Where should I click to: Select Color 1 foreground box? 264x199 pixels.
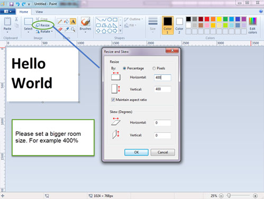point(168,25)
